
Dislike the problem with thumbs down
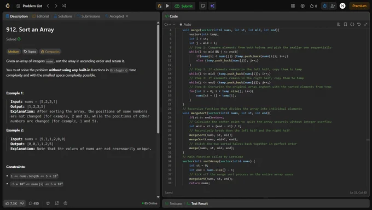point(22,203)
